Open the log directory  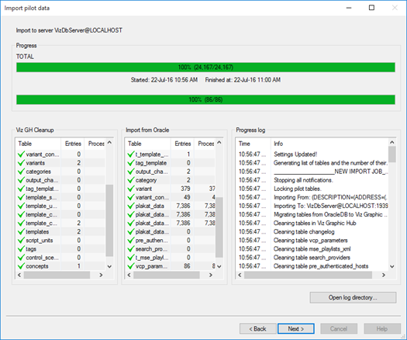point(353,297)
